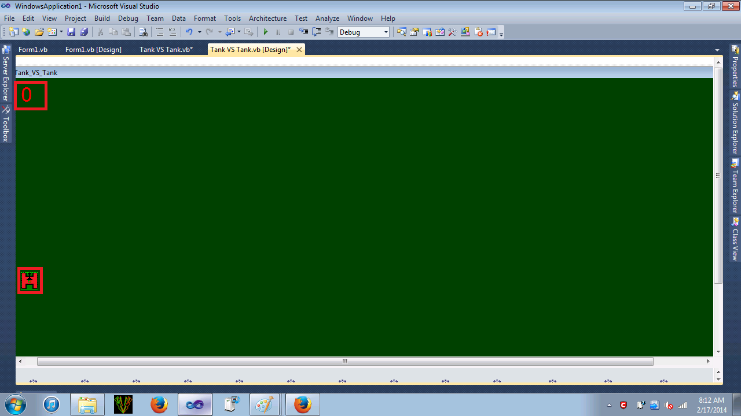Open the Project menu

pyautogui.click(x=75, y=18)
